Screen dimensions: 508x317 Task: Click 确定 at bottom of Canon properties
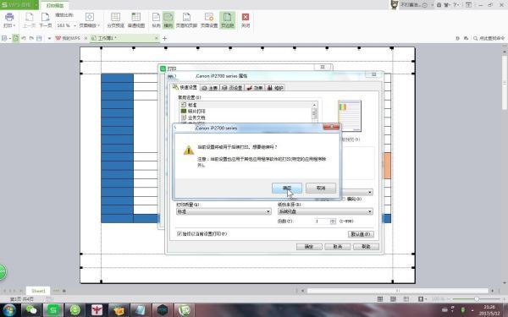[x=309, y=247]
